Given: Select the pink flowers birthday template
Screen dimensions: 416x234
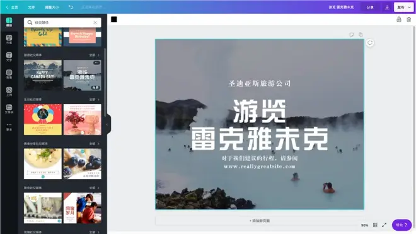Looking at the screenshot, I should (82, 120).
